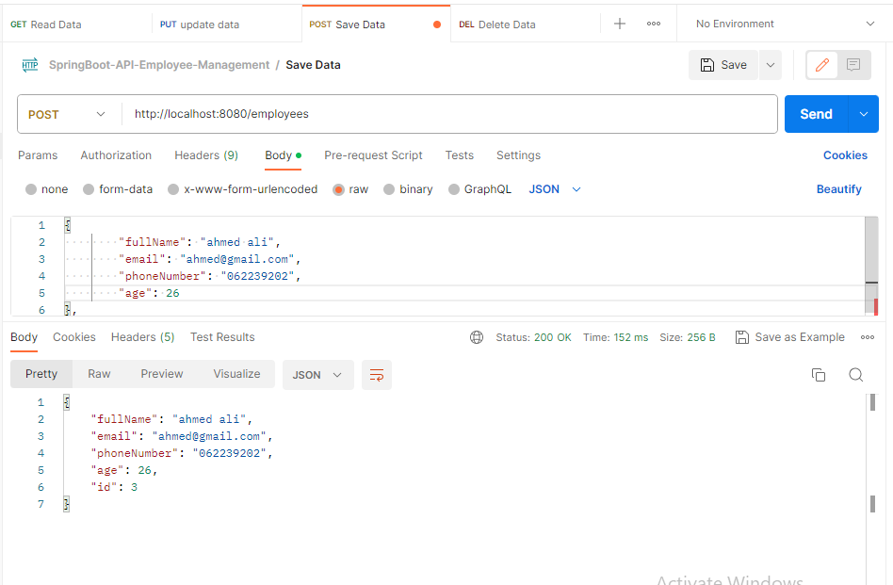This screenshot has width=893, height=585.
Task: Click the network globe icon by the Status label
Action: coord(477,337)
